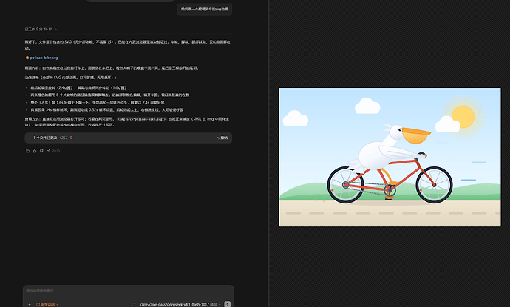Open the pelican-bike.svg file link
The image size is (510, 307).
coord(44,58)
